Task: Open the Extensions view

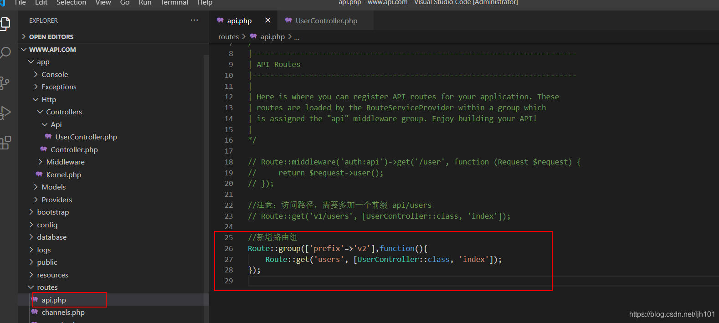Action: pyautogui.click(x=5, y=143)
